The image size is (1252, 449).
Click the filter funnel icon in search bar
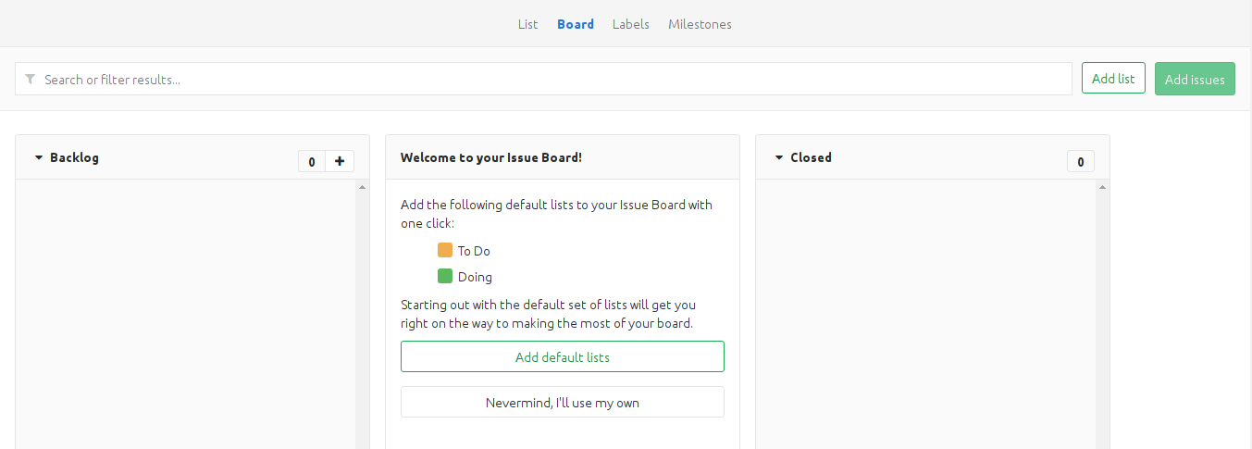click(31, 80)
